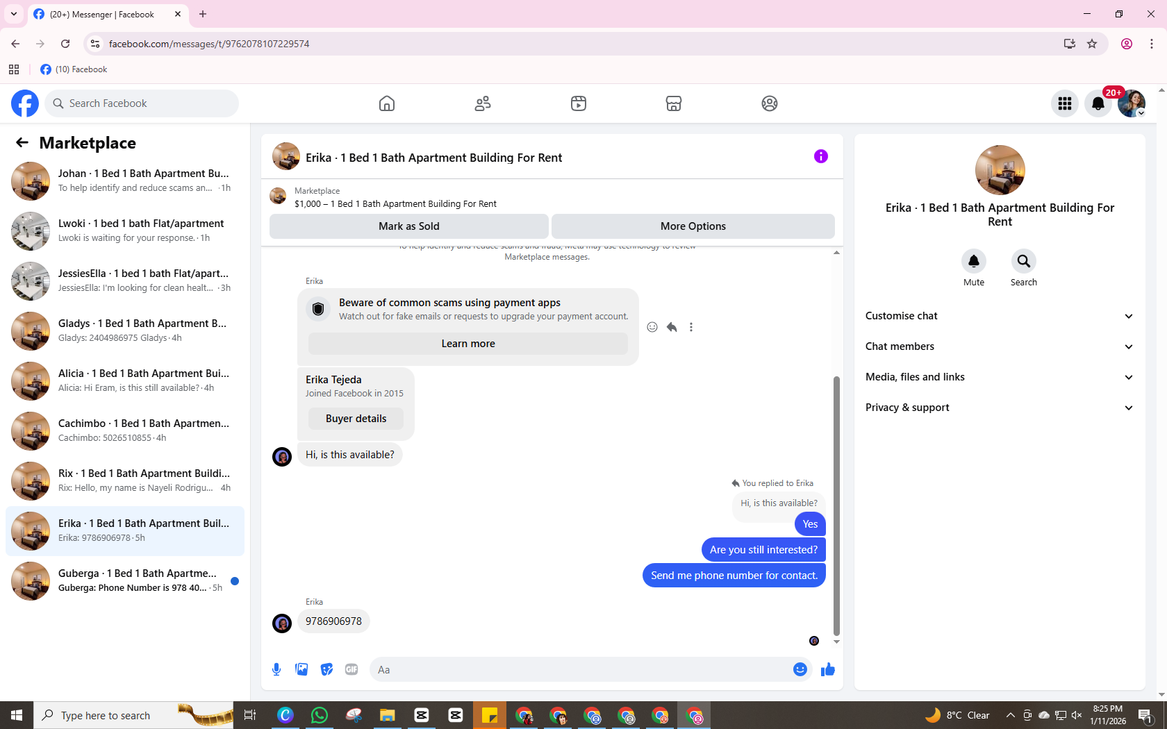Open the notifications bell
This screenshot has width=1167, height=729.
pyautogui.click(x=1098, y=103)
